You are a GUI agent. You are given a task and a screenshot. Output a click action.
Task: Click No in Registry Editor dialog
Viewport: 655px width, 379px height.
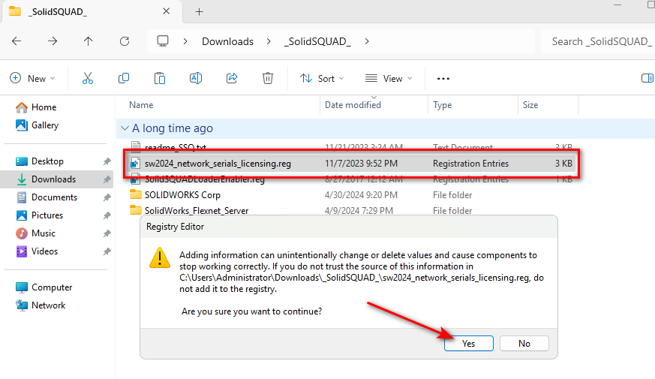pos(524,344)
